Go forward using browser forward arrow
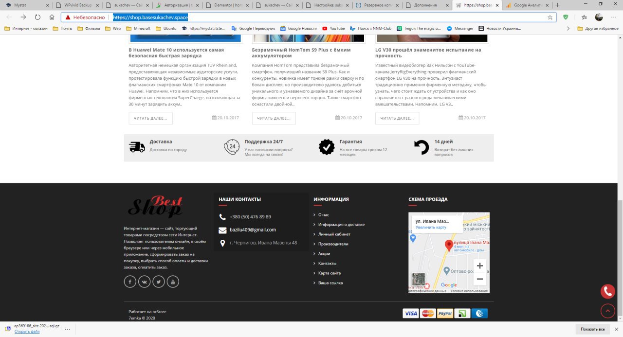Screen dimensions: 623x337 click(x=23, y=17)
